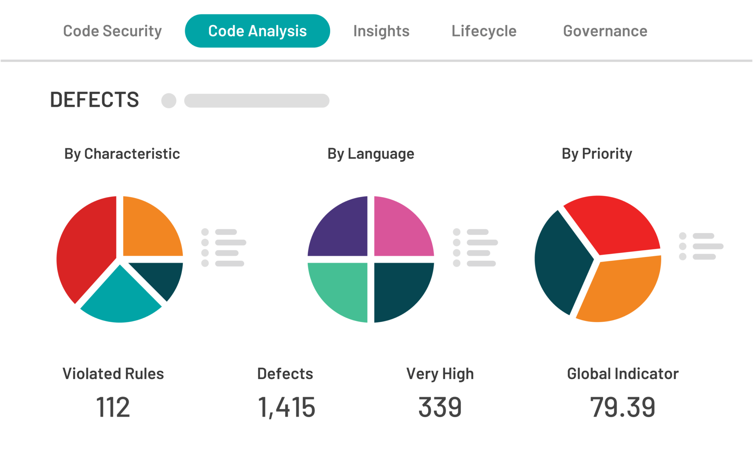753x449 pixels.
Task: Click the Very High count 339
Action: [440, 407]
